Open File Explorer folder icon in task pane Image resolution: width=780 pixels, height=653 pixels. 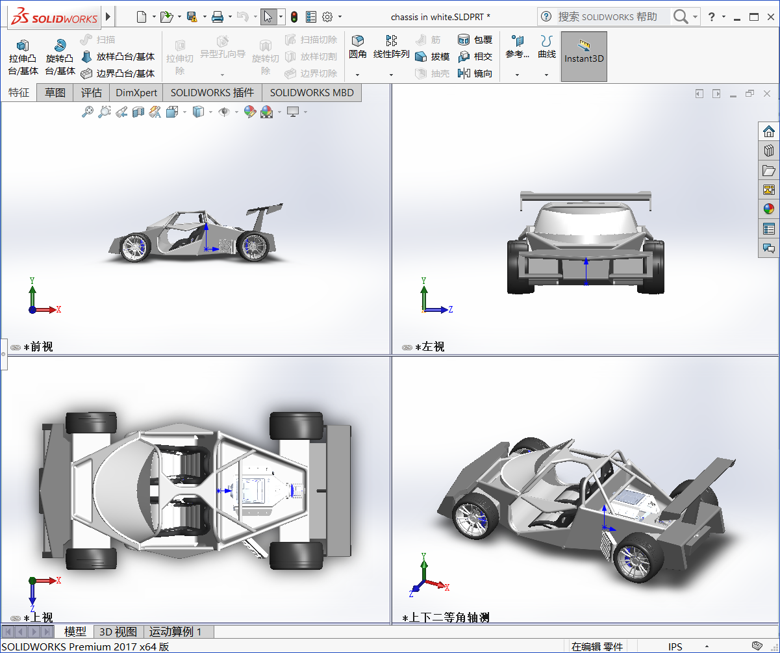tap(769, 170)
